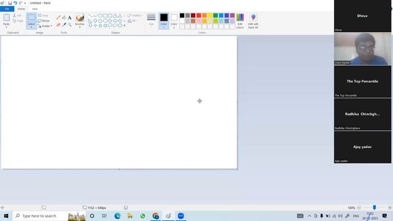Click the Crop command
Image resolution: width=393 pixels, height=221 pixels.
point(43,15)
